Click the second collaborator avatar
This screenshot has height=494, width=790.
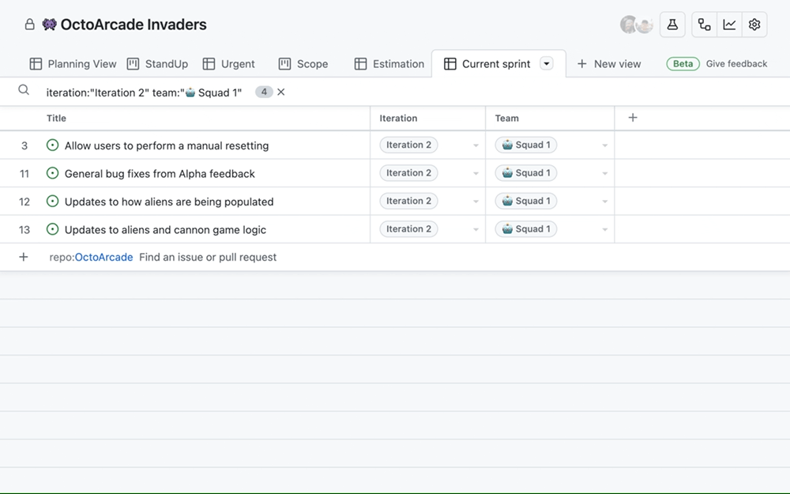(x=645, y=25)
